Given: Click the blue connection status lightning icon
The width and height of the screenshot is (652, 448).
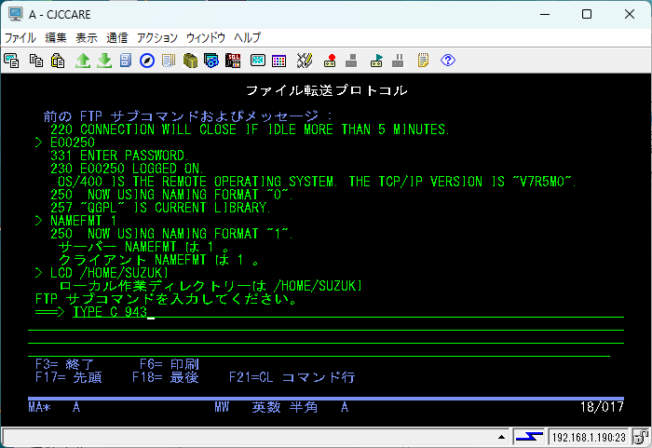Looking at the screenshot, I should pyautogui.click(x=529, y=437).
